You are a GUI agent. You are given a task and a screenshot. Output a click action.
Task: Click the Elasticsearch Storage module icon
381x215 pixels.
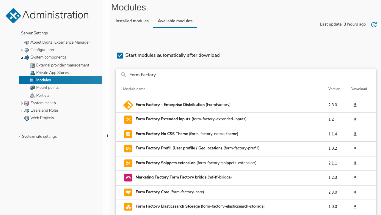[x=128, y=207]
